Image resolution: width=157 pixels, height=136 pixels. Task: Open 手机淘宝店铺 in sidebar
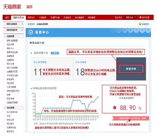(12, 75)
